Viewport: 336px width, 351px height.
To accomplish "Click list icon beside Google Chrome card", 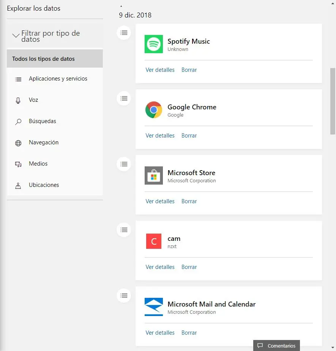I will [x=124, y=98].
